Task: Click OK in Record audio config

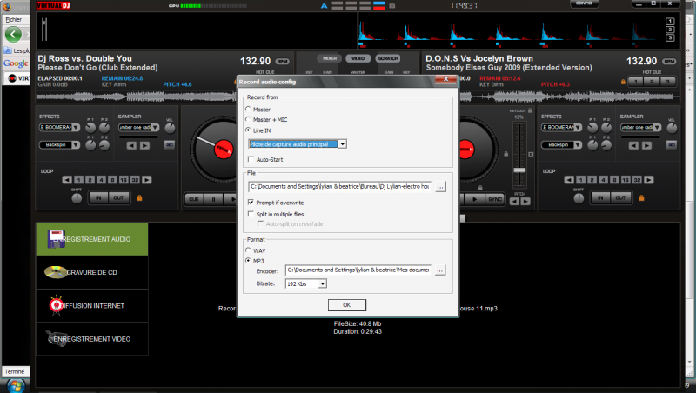Action: [346, 305]
